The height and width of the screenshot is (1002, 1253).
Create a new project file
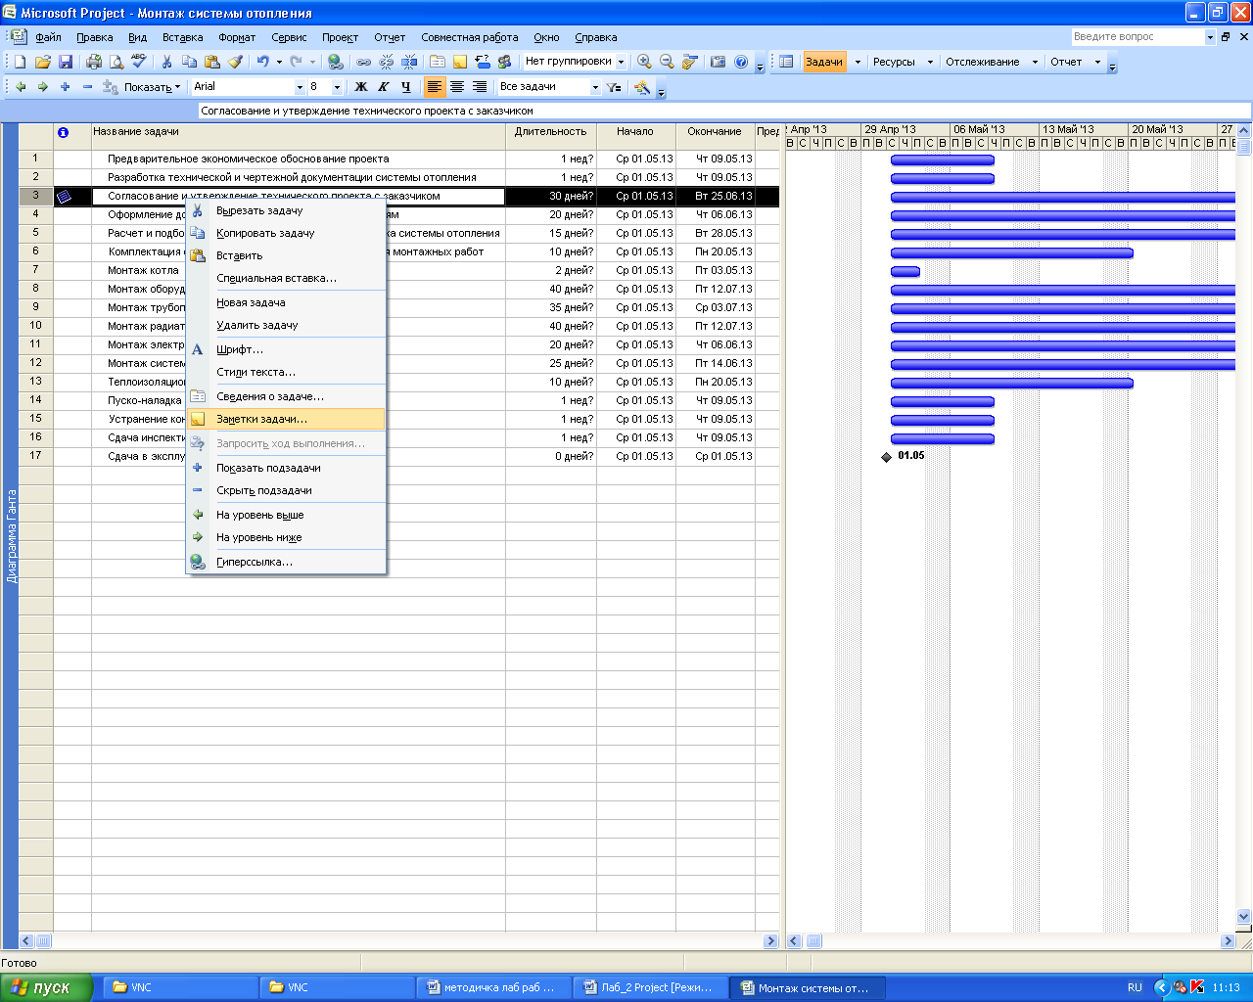[x=20, y=62]
